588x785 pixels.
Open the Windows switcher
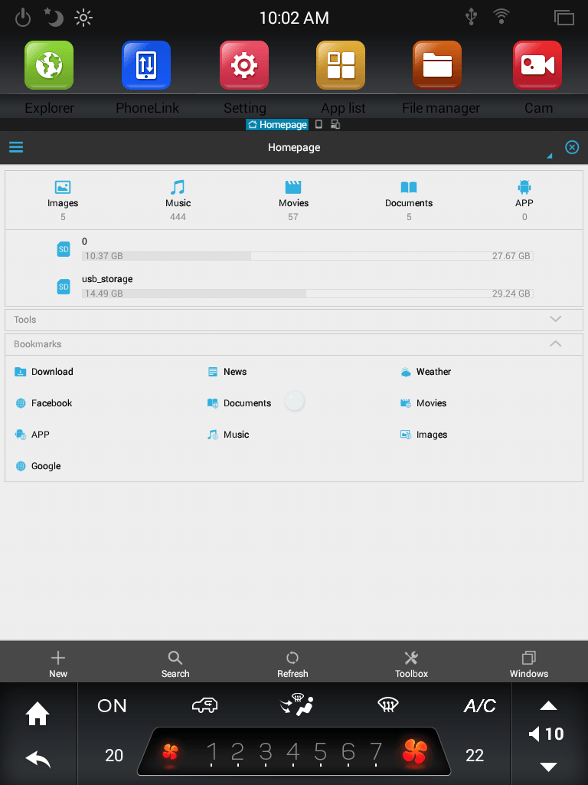pyautogui.click(x=529, y=659)
